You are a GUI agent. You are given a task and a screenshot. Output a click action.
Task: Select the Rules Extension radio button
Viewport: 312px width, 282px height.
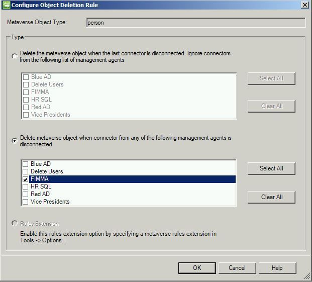point(15,223)
